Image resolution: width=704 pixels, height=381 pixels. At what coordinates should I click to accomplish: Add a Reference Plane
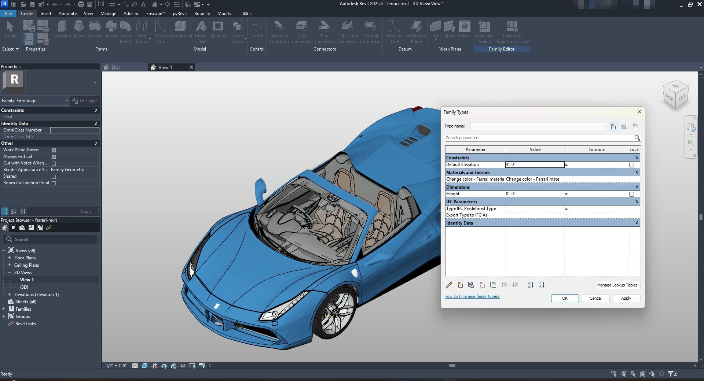click(416, 32)
